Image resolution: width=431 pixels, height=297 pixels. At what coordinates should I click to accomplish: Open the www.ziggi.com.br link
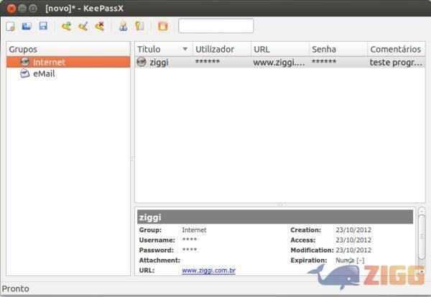[208, 270]
